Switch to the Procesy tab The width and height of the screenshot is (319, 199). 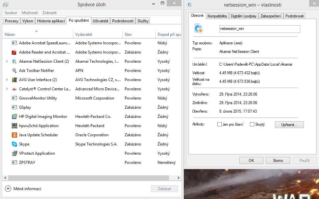[12, 21]
